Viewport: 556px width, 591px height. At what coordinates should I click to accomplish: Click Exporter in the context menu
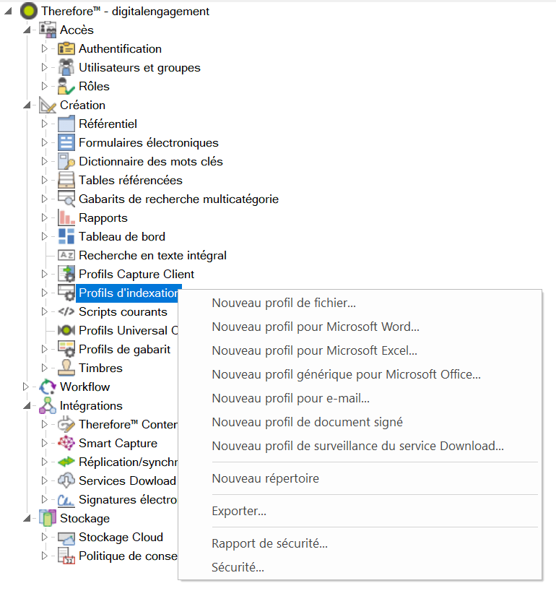click(239, 512)
